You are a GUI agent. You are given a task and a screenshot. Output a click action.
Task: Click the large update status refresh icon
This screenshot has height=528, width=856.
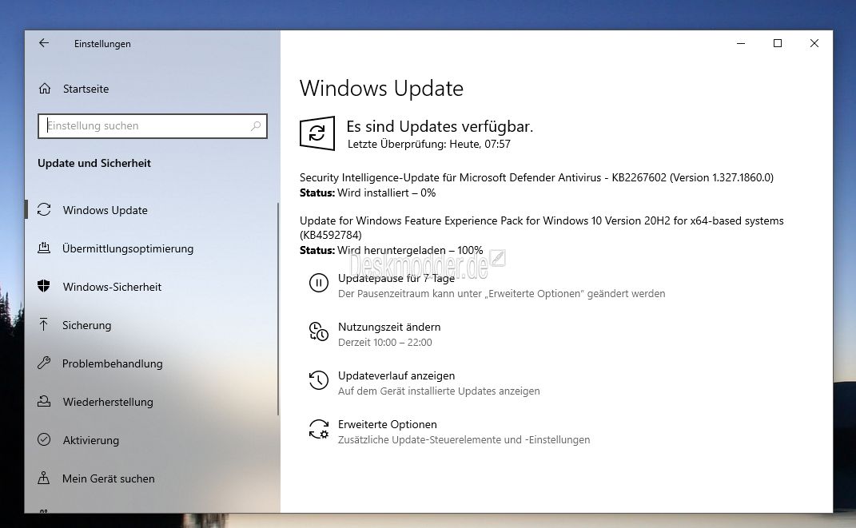(317, 133)
